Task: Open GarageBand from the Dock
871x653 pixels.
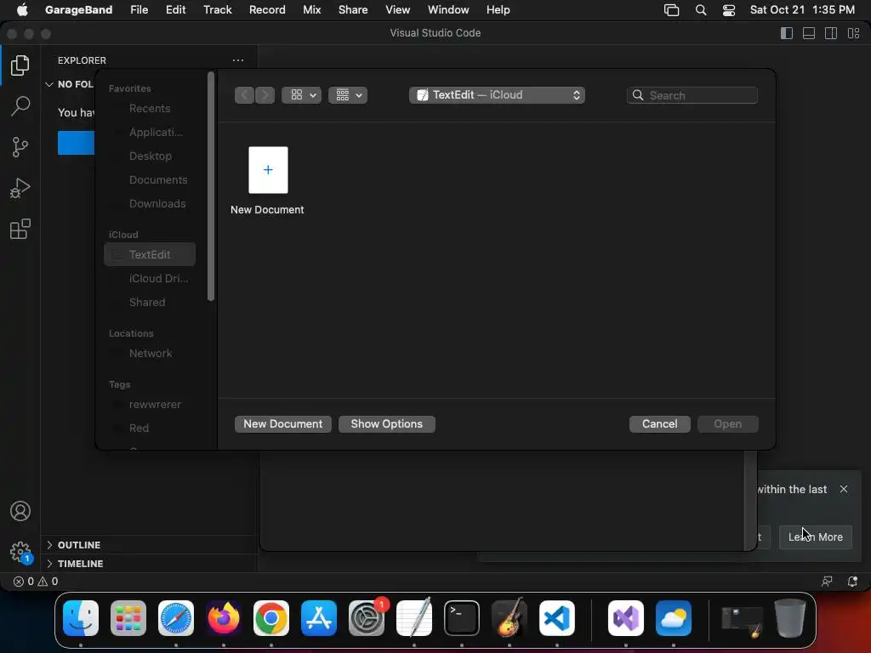Action: click(509, 618)
